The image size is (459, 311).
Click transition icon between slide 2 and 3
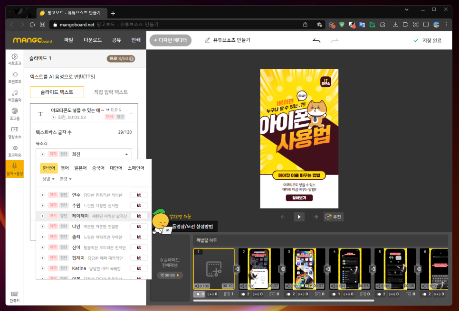coord(282,269)
